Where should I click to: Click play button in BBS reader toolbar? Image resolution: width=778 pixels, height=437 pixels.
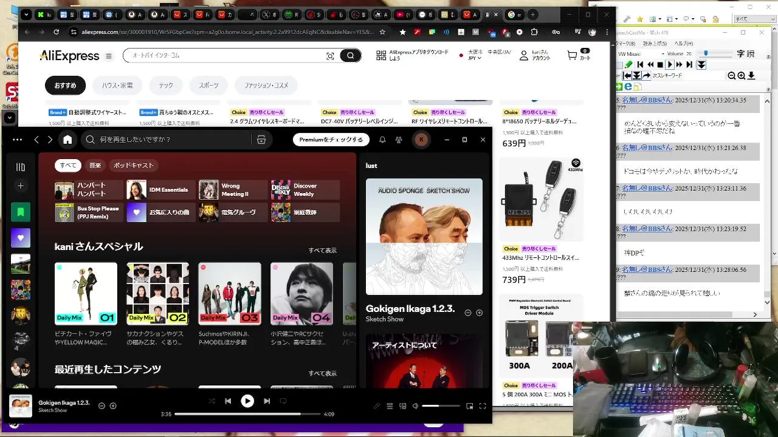(x=670, y=64)
